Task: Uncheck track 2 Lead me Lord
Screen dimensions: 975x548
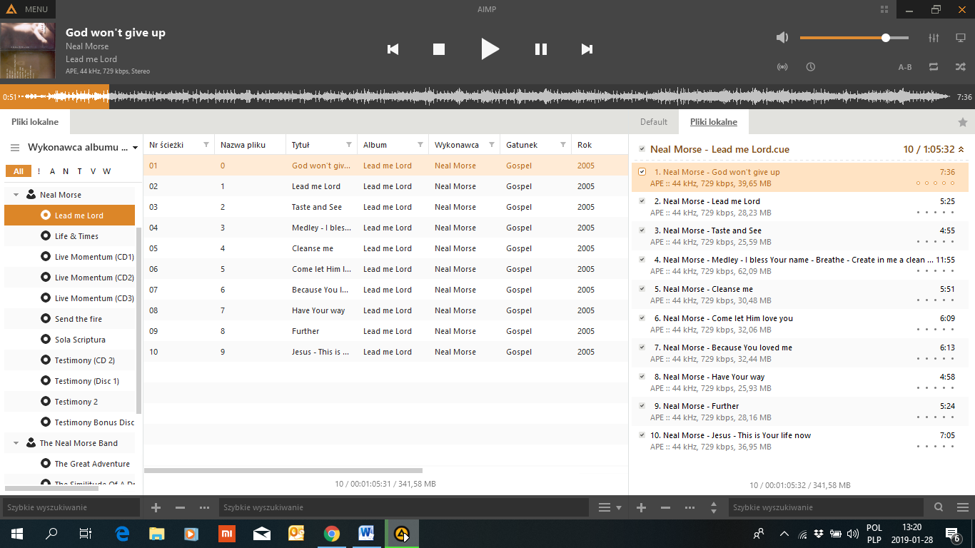Action: click(x=642, y=201)
